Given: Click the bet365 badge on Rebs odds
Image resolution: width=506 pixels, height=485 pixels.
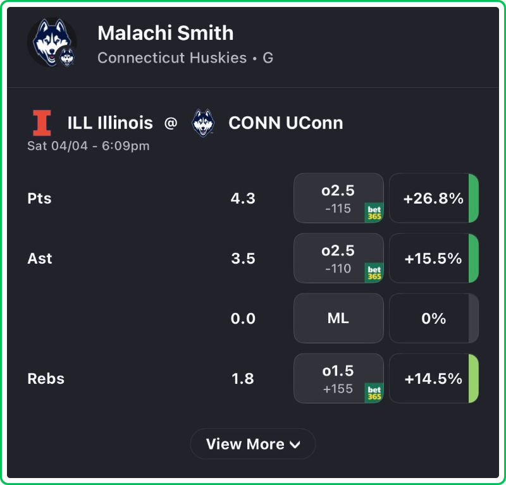Looking at the screenshot, I should pyautogui.click(x=374, y=393).
